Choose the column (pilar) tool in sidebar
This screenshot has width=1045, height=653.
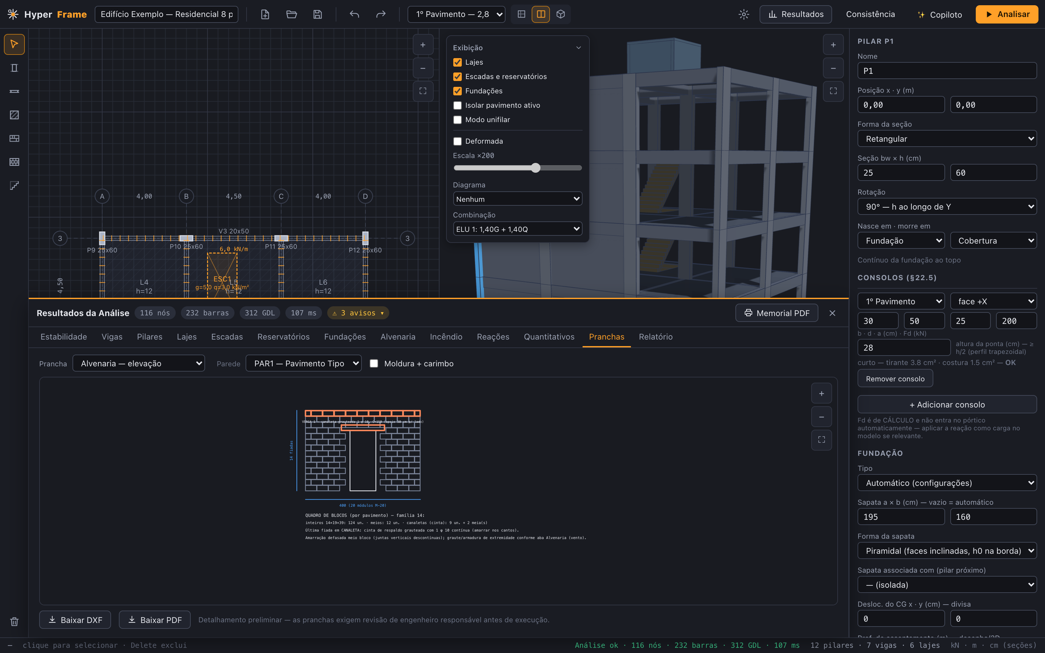(x=14, y=68)
